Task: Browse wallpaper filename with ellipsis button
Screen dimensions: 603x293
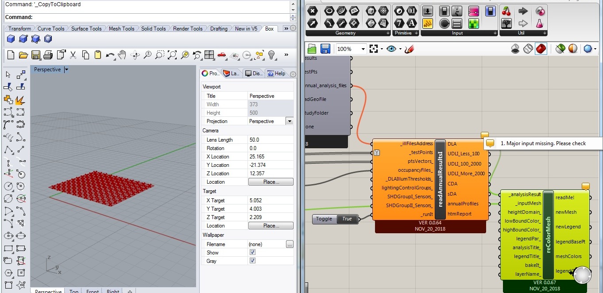Action: click(x=290, y=244)
